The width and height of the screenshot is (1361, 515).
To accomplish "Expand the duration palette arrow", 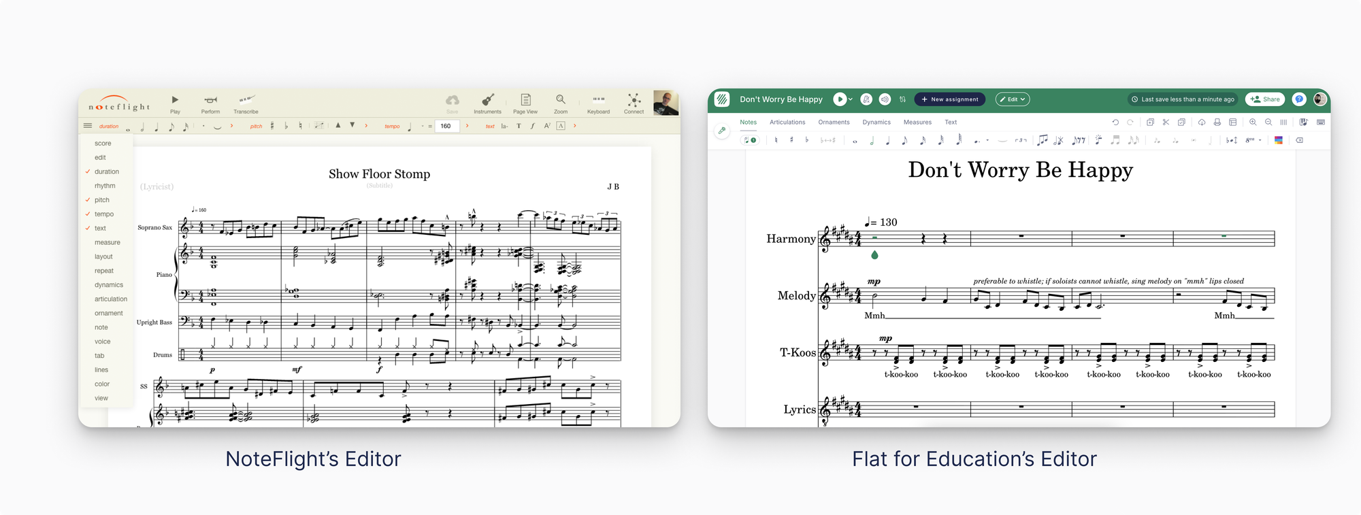I will [x=231, y=126].
